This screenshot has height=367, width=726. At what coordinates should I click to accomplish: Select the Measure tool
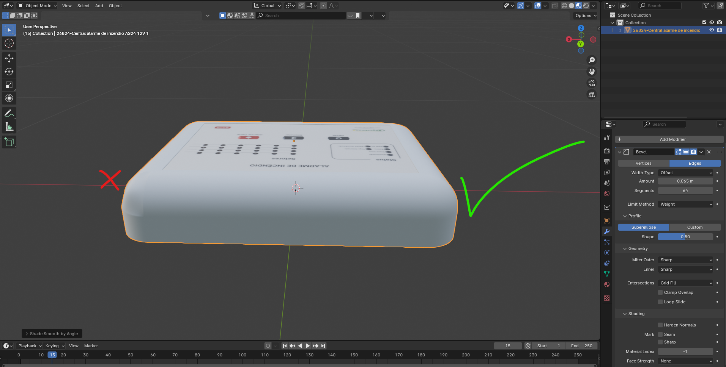click(x=9, y=127)
